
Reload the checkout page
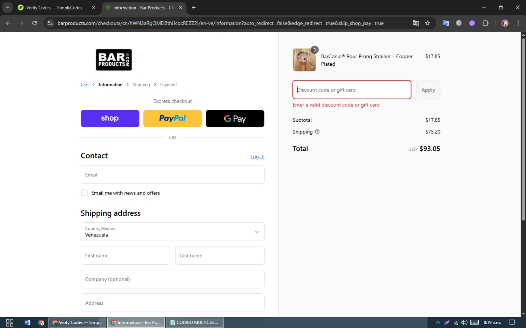pyautogui.click(x=34, y=23)
